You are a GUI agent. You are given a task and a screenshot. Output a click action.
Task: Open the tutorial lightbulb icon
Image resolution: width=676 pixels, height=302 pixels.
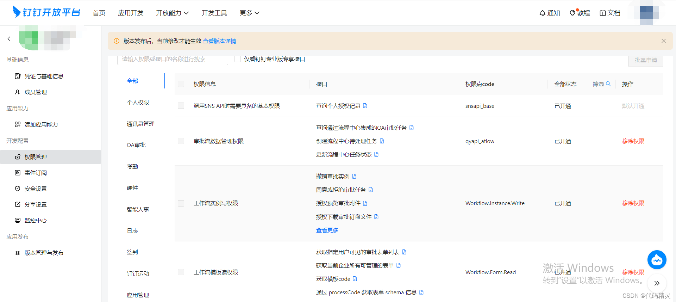[x=572, y=13]
